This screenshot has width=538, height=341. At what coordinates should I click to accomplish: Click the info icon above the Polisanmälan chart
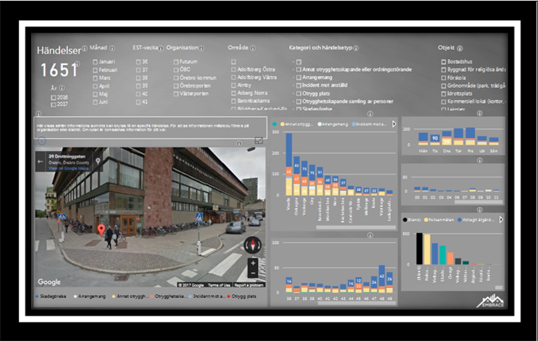(480, 210)
